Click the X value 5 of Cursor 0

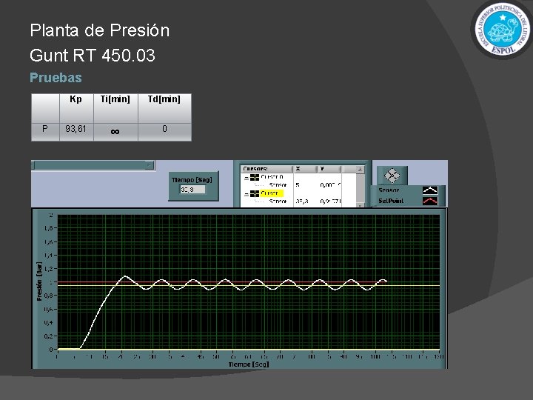(x=298, y=185)
